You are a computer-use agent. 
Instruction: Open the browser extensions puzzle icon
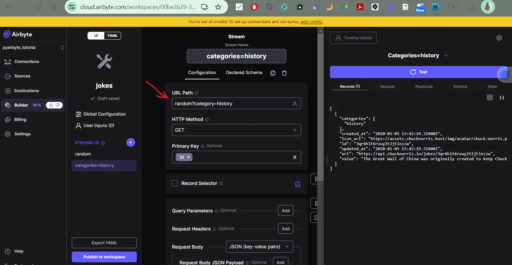point(451,7)
